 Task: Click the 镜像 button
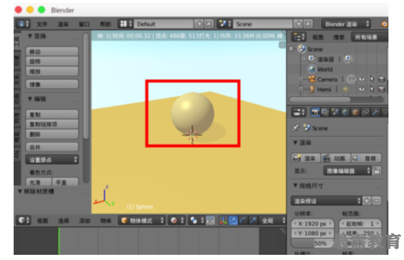point(52,84)
